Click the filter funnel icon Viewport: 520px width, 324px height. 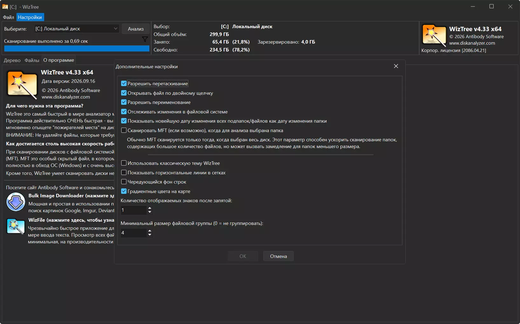coord(145,39)
